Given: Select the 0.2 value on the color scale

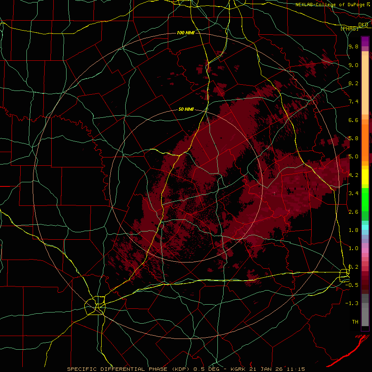Looking at the screenshot, I should pyautogui.click(x=353, y=267).
